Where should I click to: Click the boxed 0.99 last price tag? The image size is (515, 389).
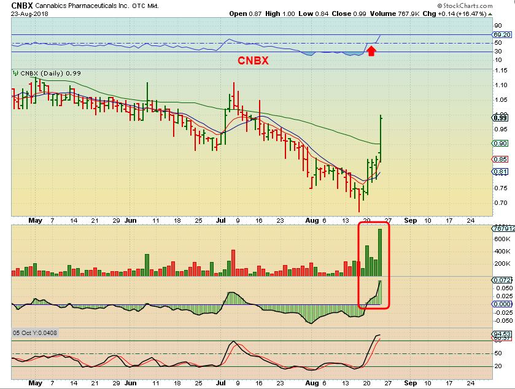[500, 118]
